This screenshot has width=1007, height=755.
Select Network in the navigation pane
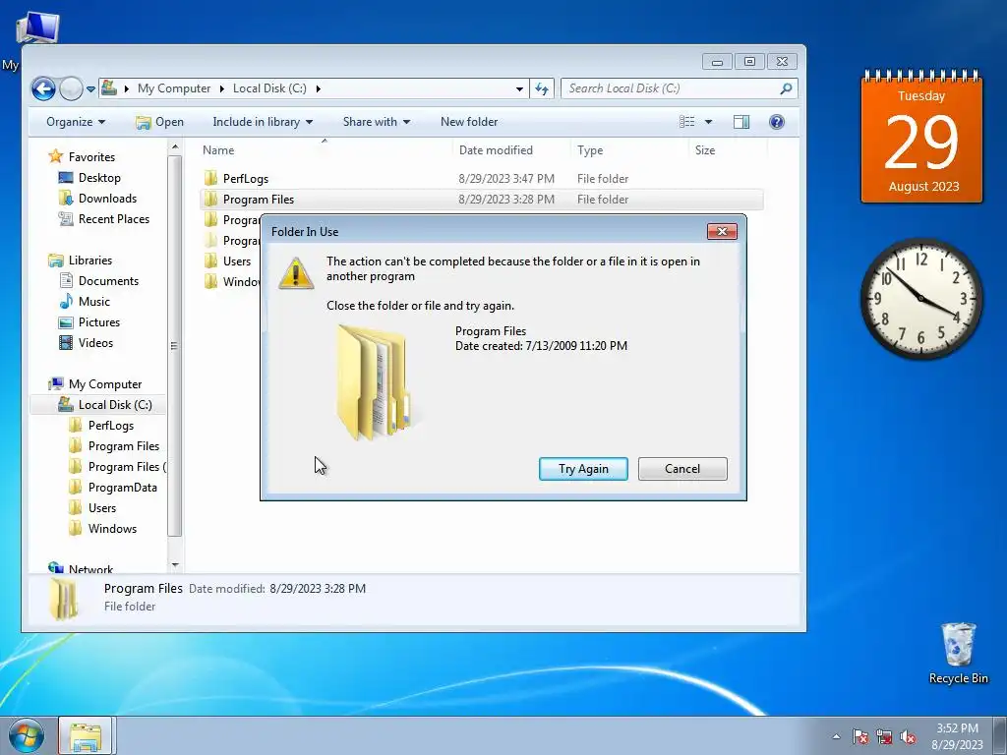coord(90,569)
